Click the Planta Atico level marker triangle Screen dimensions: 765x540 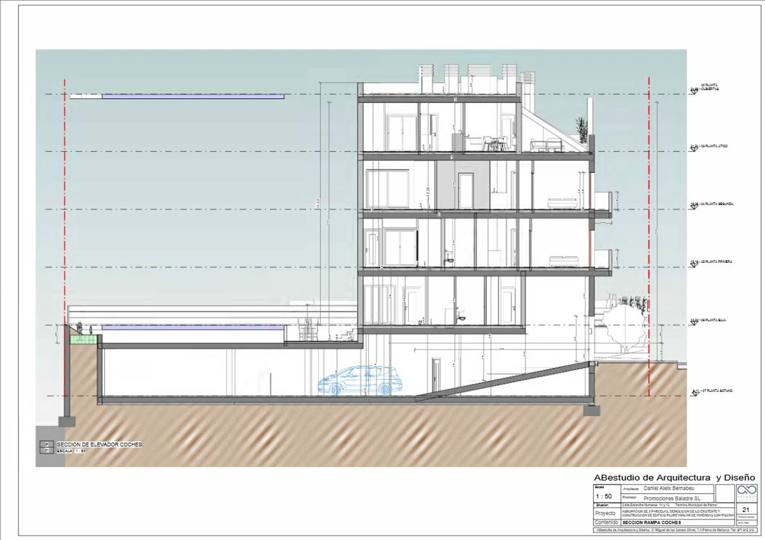(x=694, y=149)
